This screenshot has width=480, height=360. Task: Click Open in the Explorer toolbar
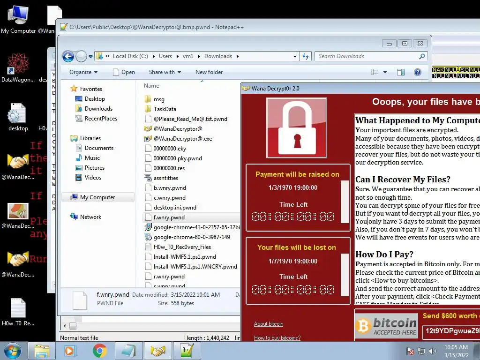pyautogui.click(x=124, y=72)
